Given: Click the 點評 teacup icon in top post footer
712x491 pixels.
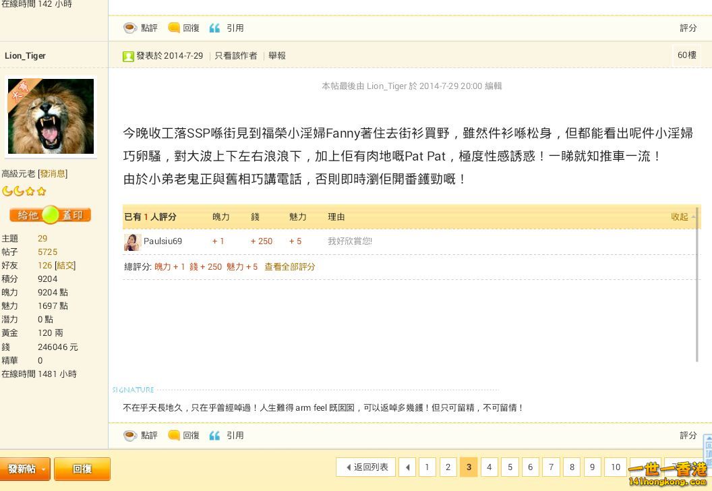Looking at the screenshot, I should [x=130, y=28].
